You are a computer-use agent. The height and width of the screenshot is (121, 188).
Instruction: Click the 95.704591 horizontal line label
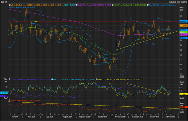point(35,21)
